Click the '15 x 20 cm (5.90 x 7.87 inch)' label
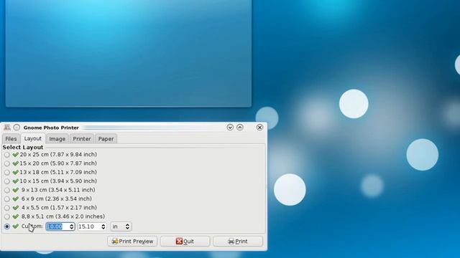 [58, 163]
